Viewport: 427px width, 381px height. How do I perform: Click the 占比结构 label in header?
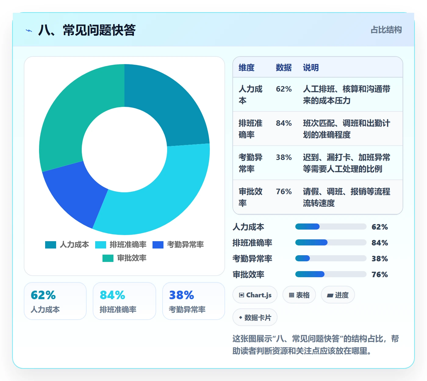click(386, 30)
